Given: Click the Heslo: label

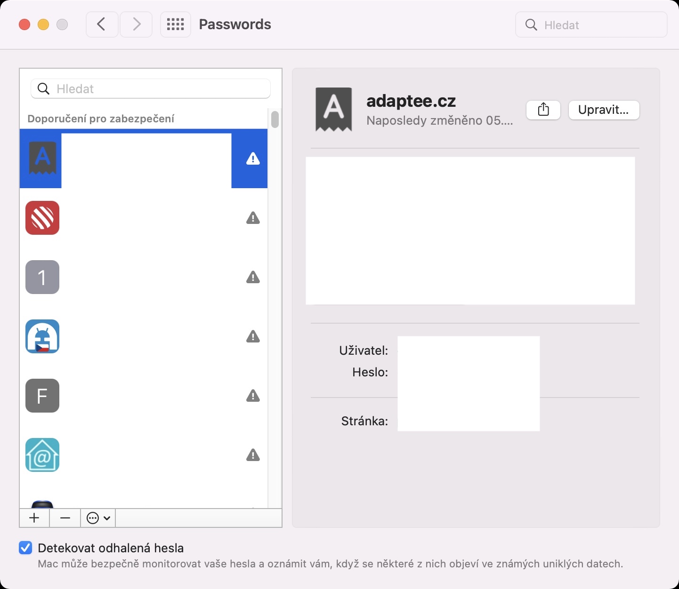Looking at the screenshot, I should pyautogui.click(x=370, y=372).
